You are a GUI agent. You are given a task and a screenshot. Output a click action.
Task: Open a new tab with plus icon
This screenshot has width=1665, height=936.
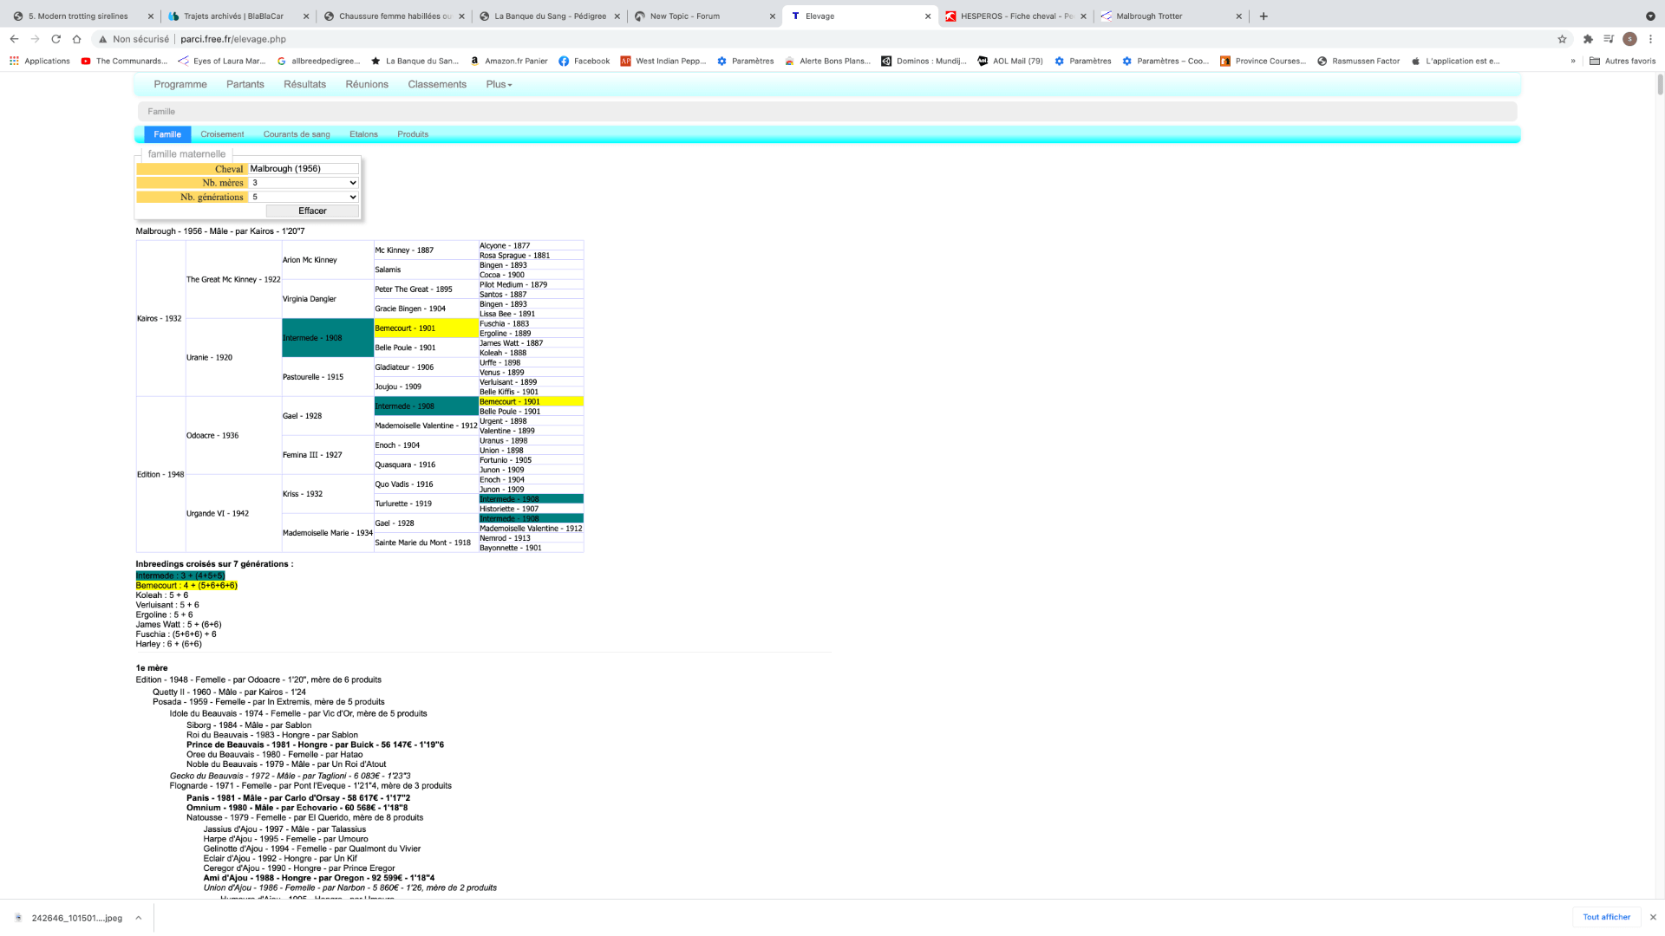[x=1263, y=16]
